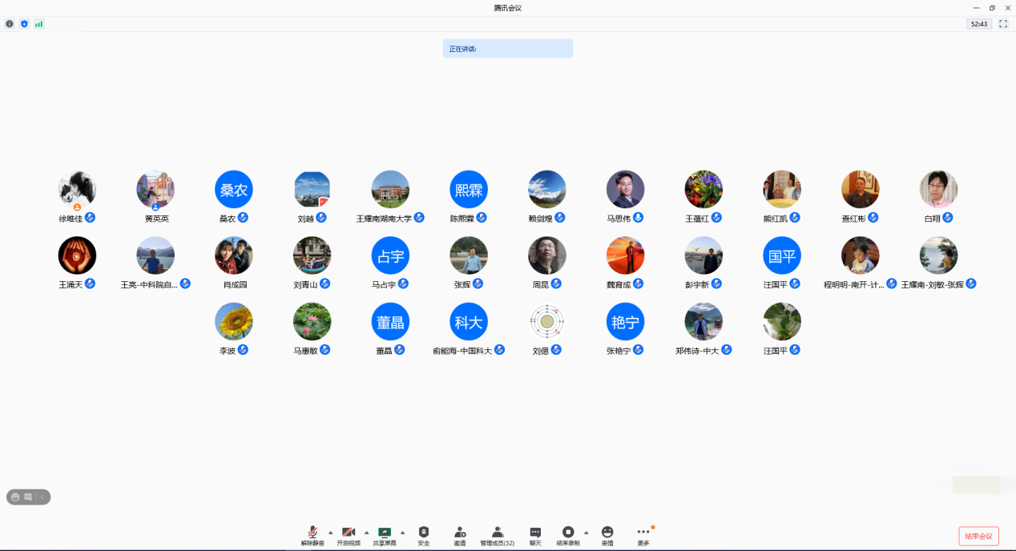This screenshot has width=1016, height=551.
Task: Open the 安全 security shield menu
Action: pos(424,536)
